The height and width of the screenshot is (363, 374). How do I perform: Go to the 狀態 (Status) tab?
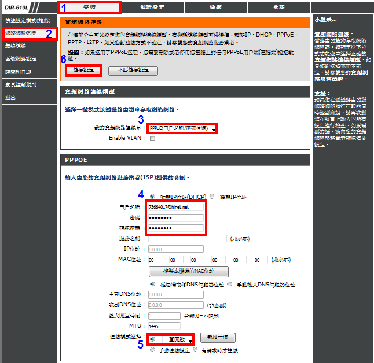click(x=278, y=8)
